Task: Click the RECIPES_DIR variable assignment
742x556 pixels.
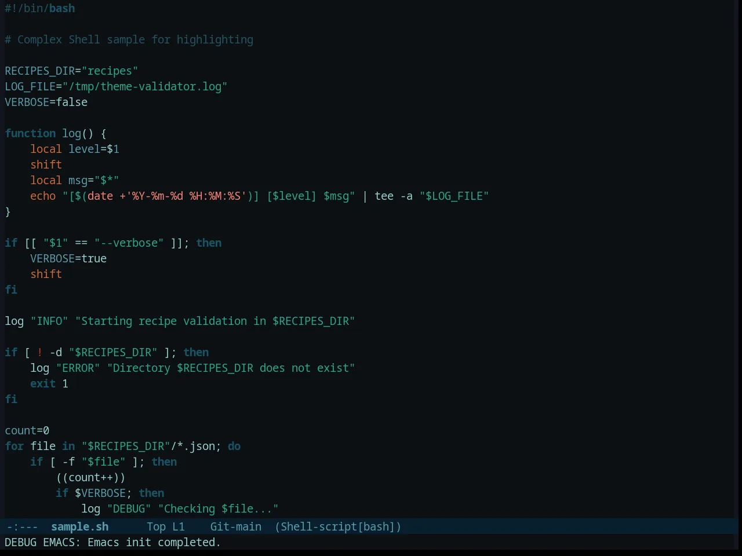Action: [x=71, y=71]
